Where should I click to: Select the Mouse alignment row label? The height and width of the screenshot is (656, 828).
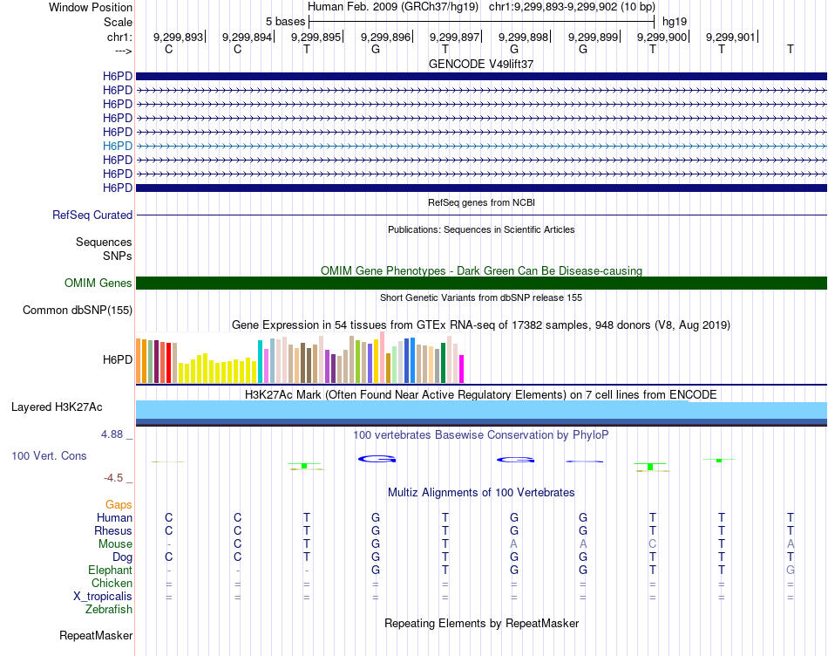115,544
